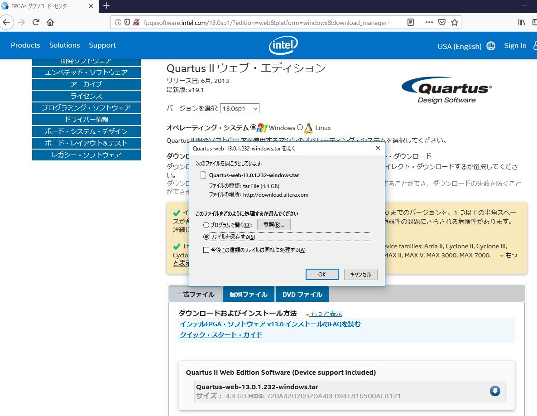This screenshot has height=416, width=537.
Task: Choose プログラムで開く radio option
Action: (x=206, y=225)
